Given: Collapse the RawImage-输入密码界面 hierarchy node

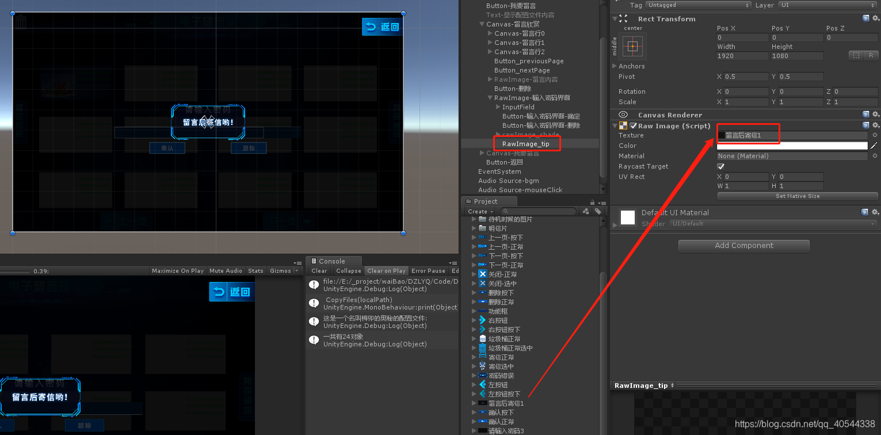Looking at the screenshot, I should [490, 98].
